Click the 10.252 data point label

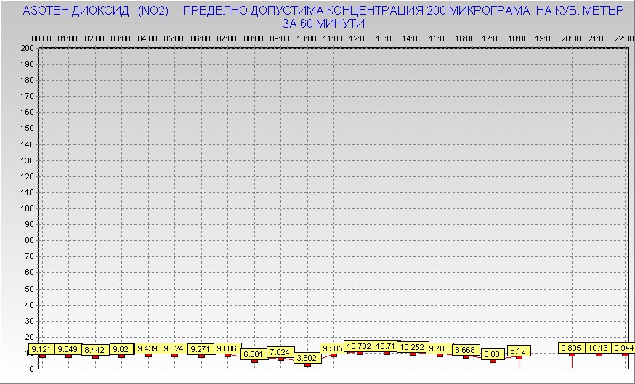(x=412, y=347)
